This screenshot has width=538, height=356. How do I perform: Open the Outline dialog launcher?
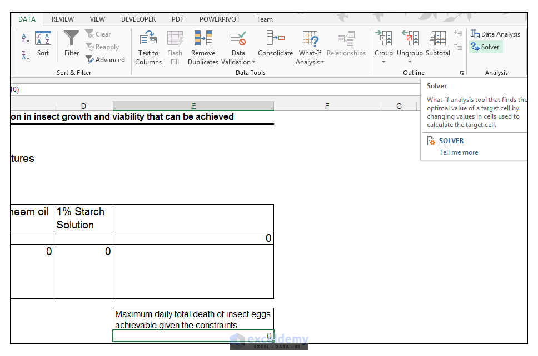(x=462, y=72)
